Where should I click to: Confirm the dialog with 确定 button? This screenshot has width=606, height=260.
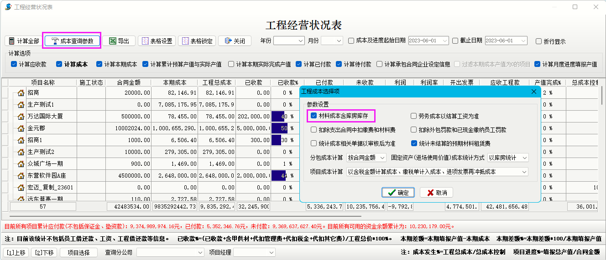click(x=398, y=193)
